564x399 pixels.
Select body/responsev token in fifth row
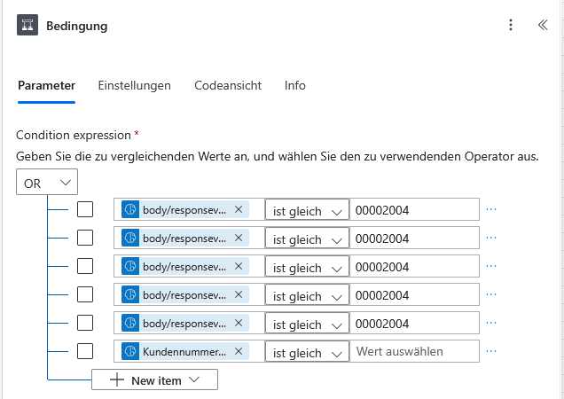point(184,324)
